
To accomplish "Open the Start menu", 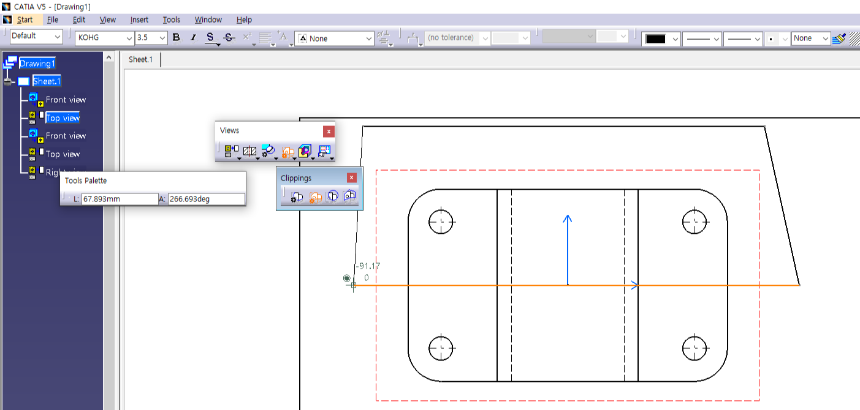I will pos(25,20).
